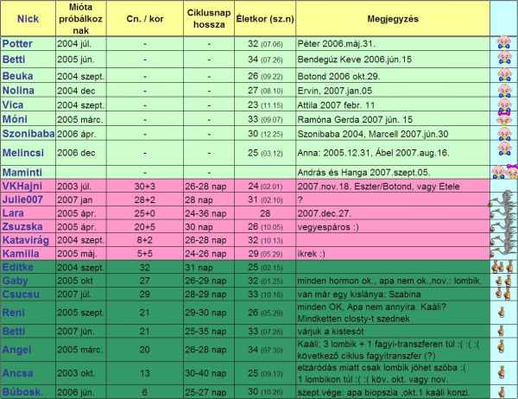
Task: Click the stork icon in Kamilla's row
Action: (x=502, y=254)
